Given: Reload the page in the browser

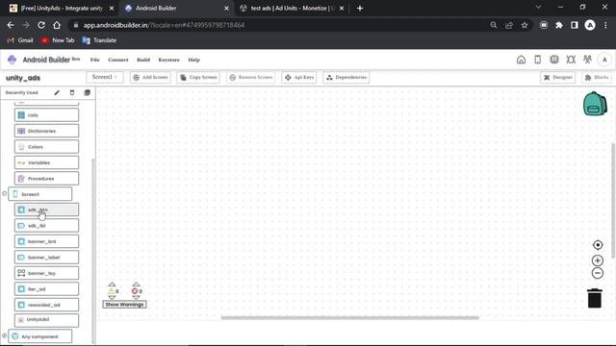Looking at the screenshot, I should pyautogui.click(x=40, y=25).
